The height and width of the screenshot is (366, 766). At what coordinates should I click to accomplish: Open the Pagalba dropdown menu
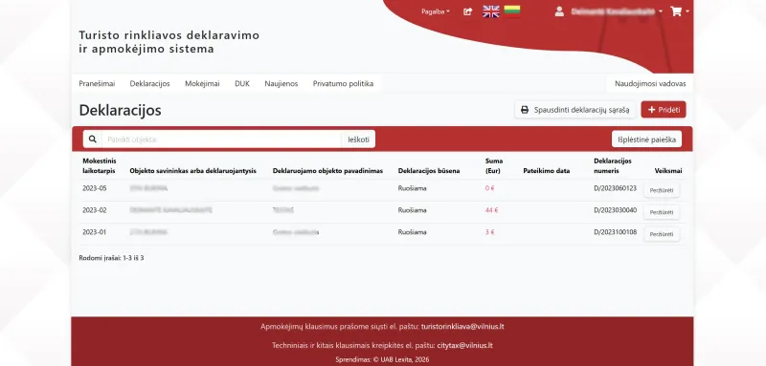pyautogui.click(x=436, y=11)
